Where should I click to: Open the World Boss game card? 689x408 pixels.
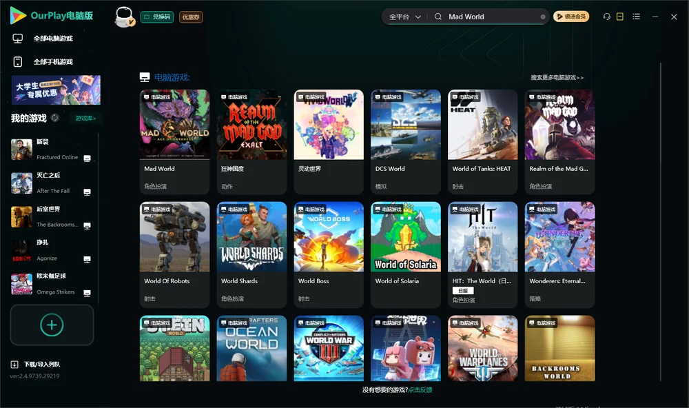coord(329,254)
